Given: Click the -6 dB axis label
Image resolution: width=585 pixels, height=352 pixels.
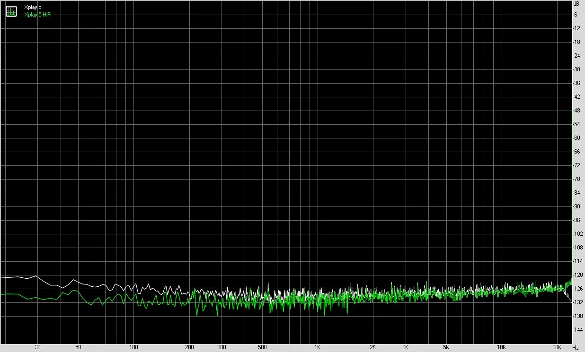Looking at the screenshot, I should [576, 15].
